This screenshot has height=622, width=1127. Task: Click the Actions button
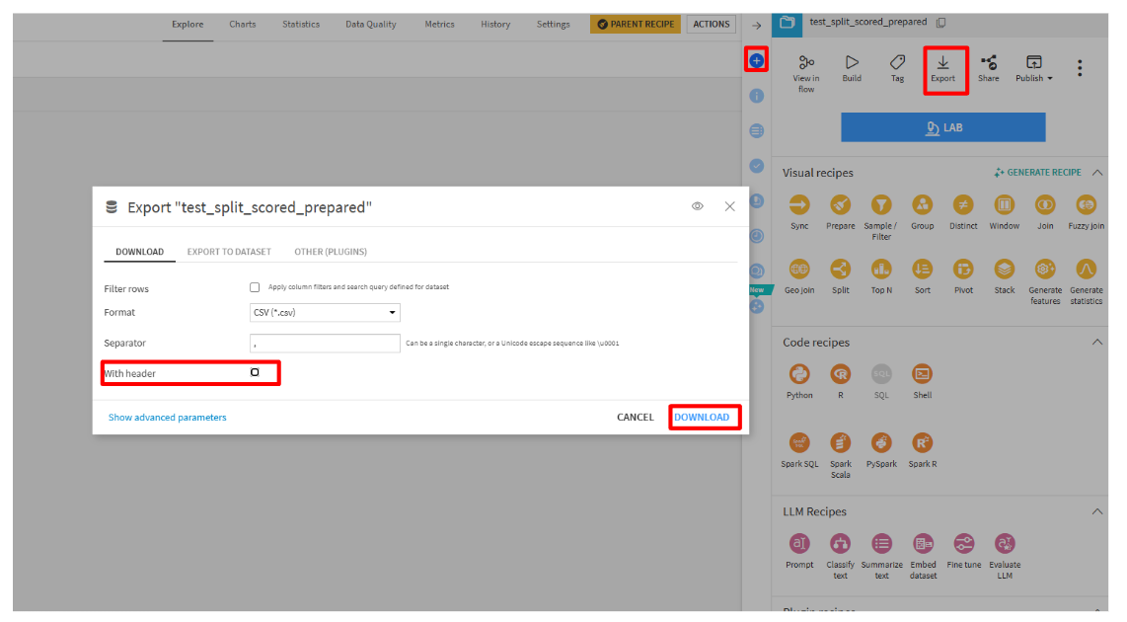tap(711, 25)
